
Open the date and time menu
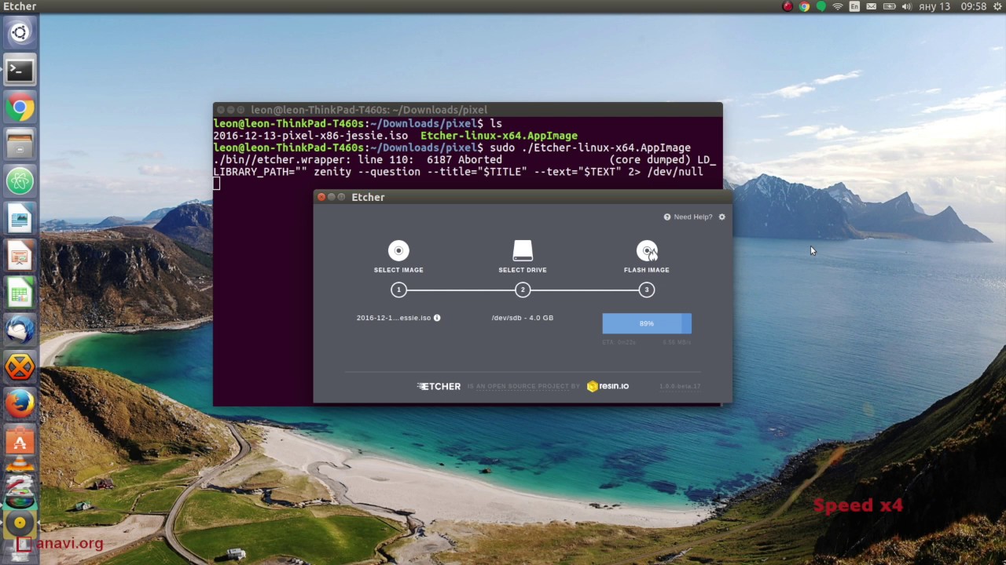(x=952, y=6)
